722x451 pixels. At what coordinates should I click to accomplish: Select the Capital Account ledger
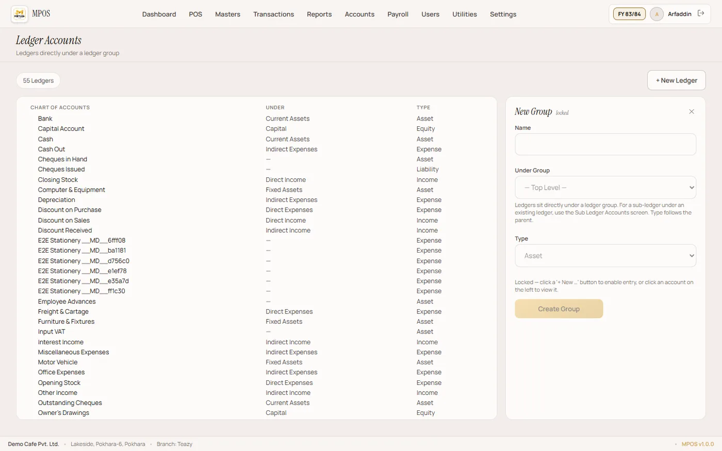tap(256, 129)
